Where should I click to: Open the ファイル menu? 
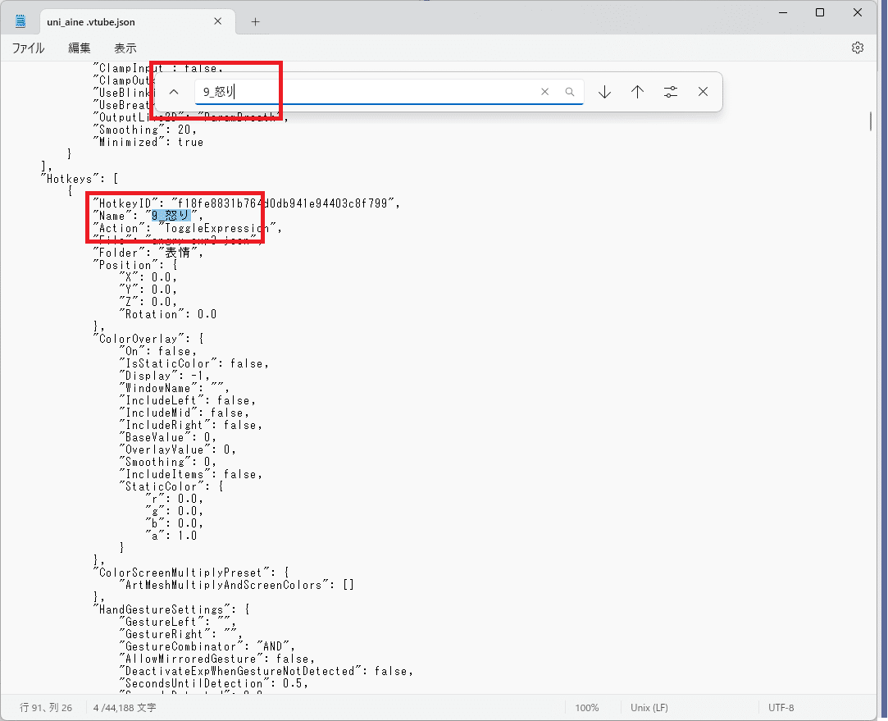click(x=28, y=48)
